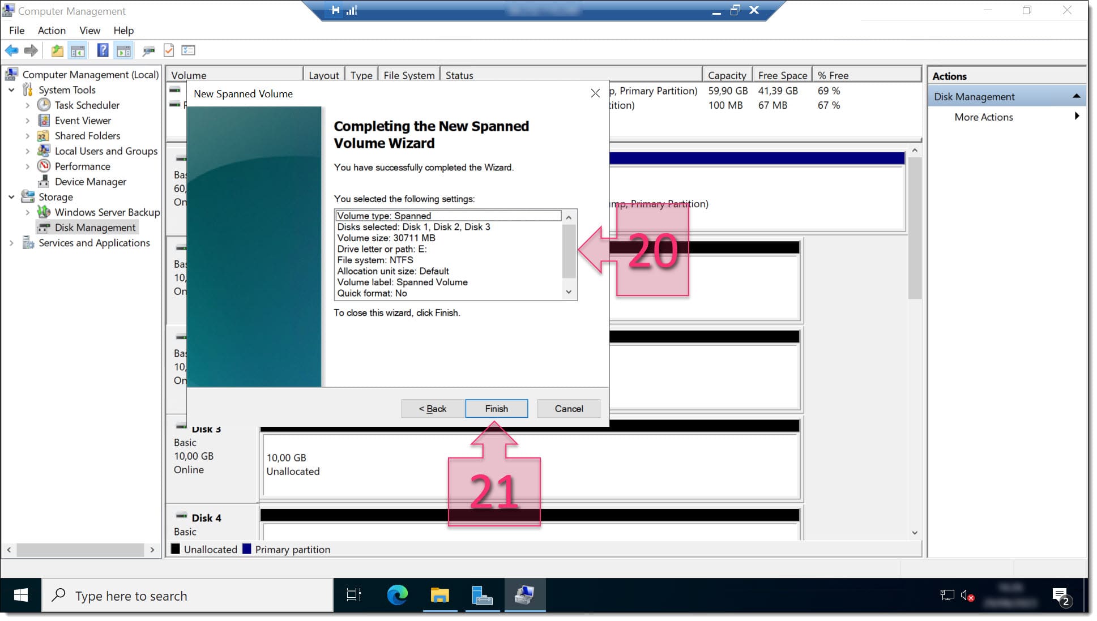1097x621 pixels.
Task: Select the Volume type Spanned dropdown
Action: pos(449,216)
